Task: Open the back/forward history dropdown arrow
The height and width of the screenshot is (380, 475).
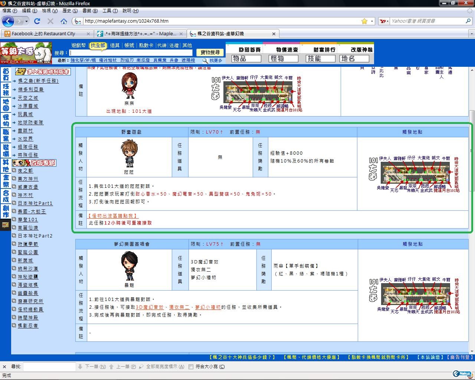Action: coord(26,21)
